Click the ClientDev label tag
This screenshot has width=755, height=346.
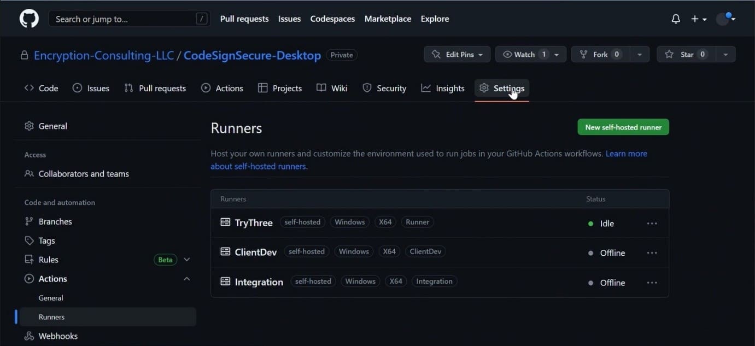click(425, 251)
